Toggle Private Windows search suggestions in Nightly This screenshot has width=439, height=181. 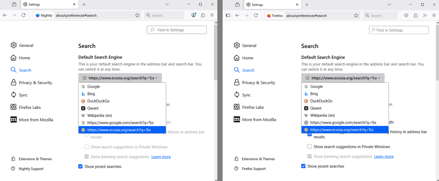(87, 147)
